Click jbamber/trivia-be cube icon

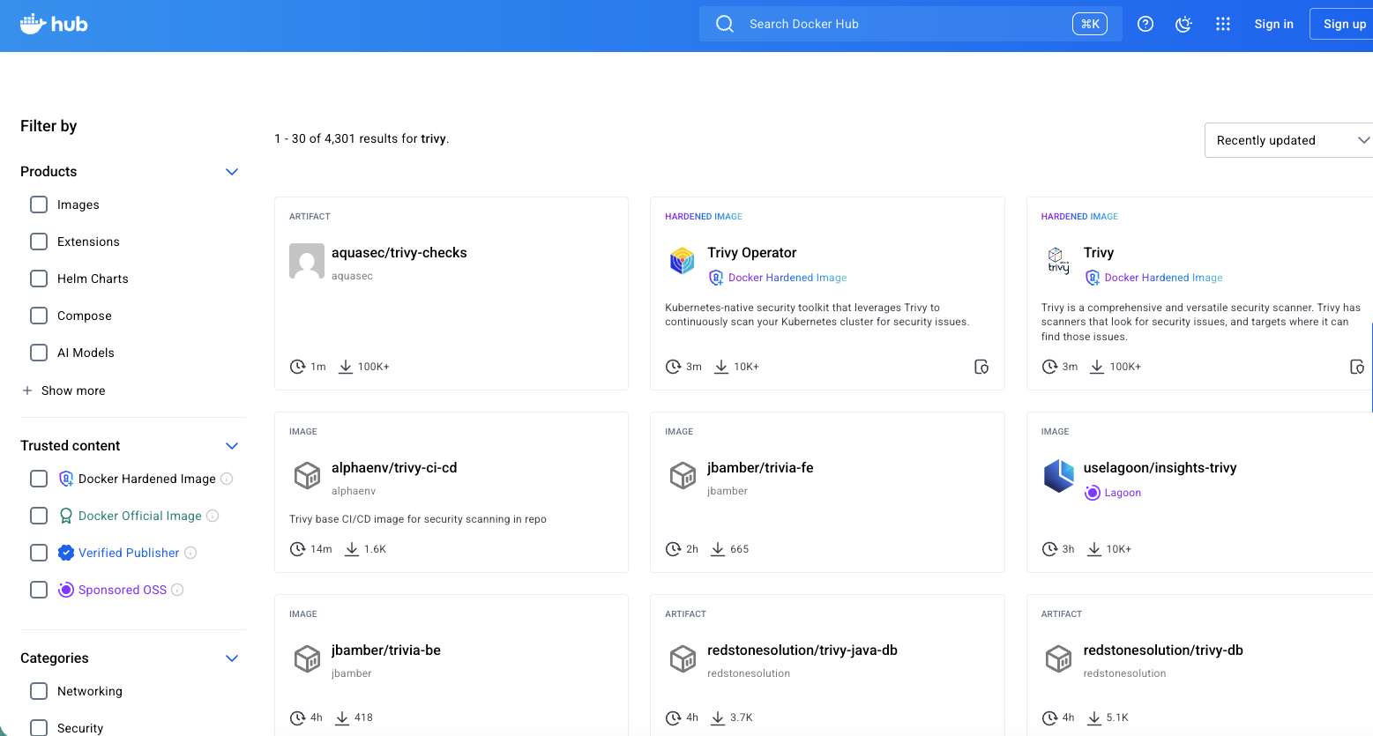point(307,658)
